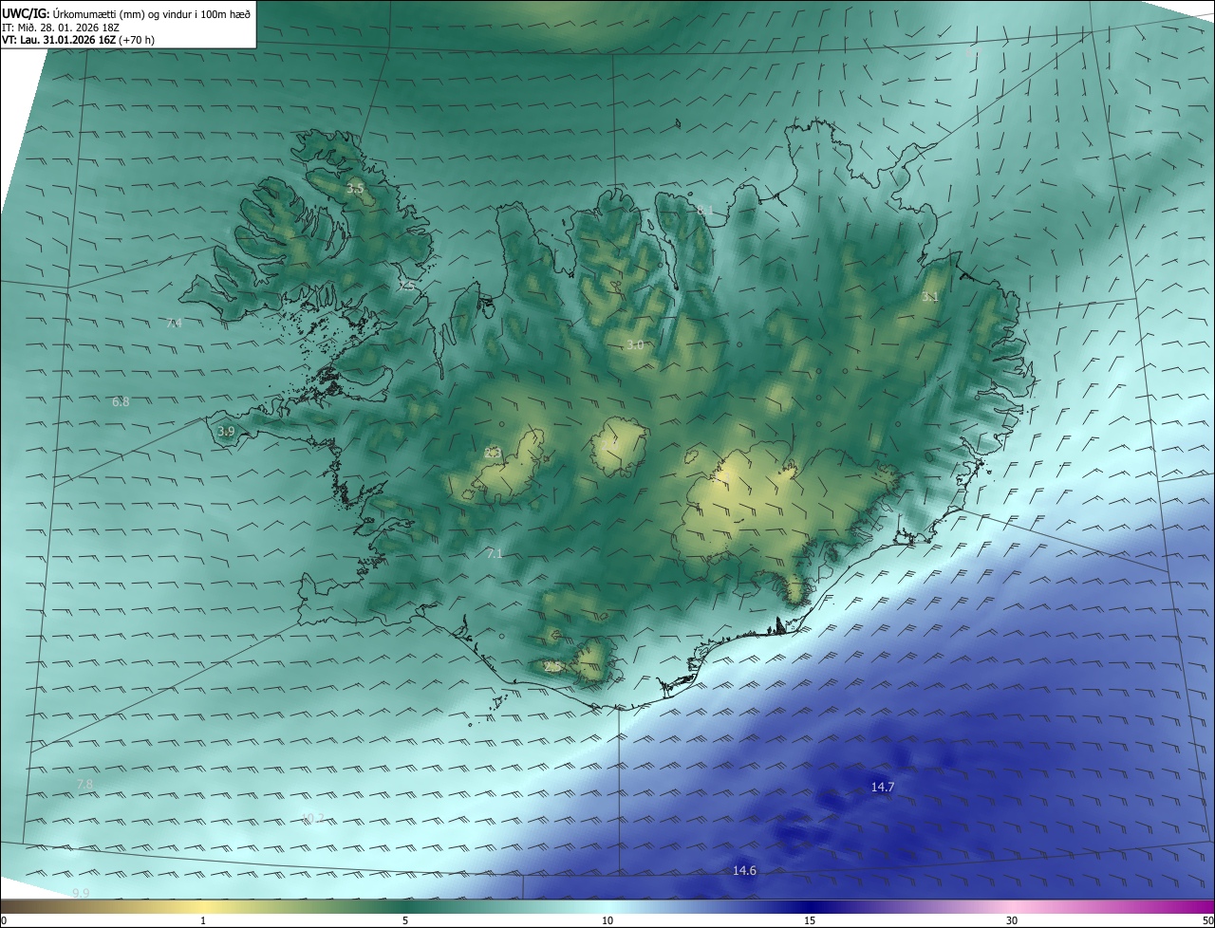Click the 3.0 value label in north Iceland
Screen dimensions: 1215x928
coord(635,345)
